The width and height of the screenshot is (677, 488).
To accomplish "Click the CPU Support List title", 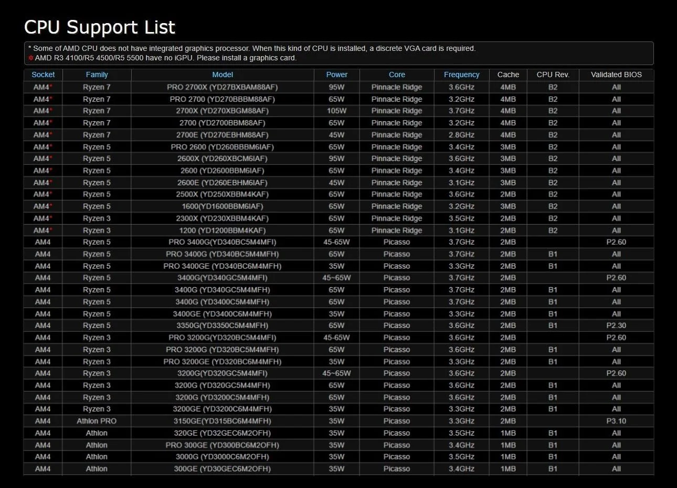I will point(100,27).
